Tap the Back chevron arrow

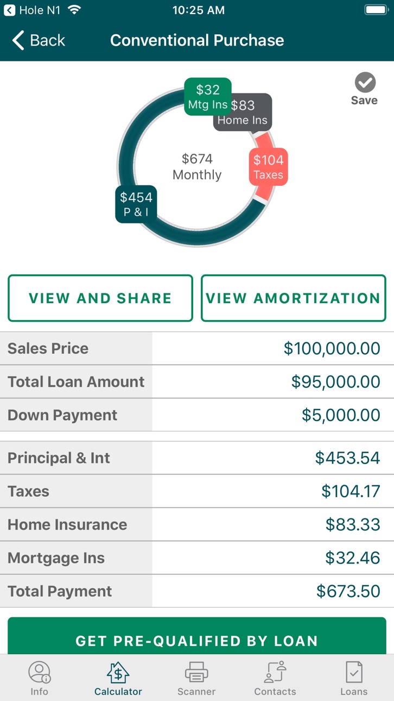coord(18,40)
